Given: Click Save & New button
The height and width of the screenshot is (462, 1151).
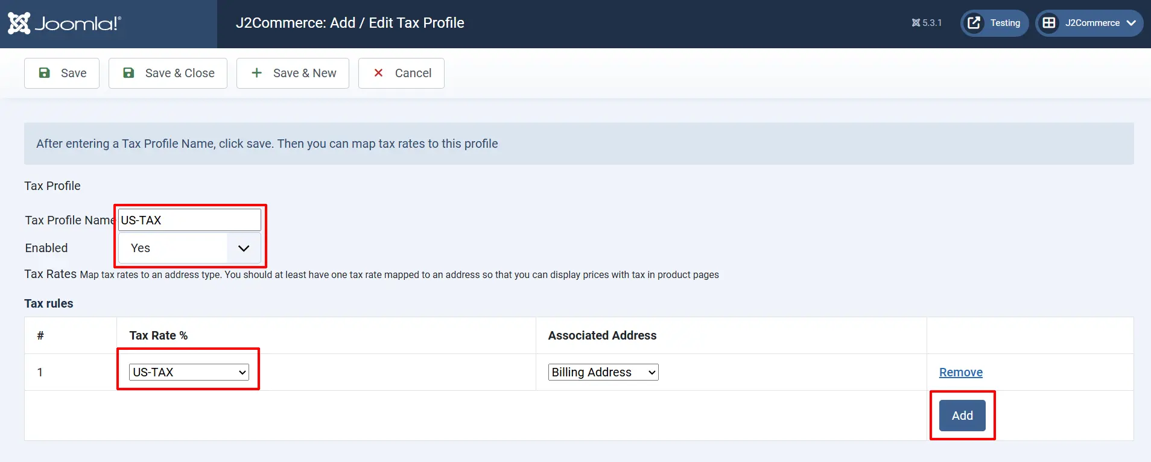Looking at the screenshot, I should click(x=293, y=73).
